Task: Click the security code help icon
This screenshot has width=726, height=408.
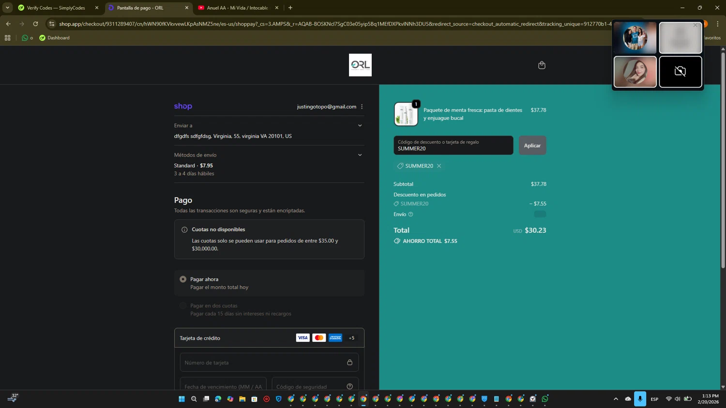Action: (349, 386)
